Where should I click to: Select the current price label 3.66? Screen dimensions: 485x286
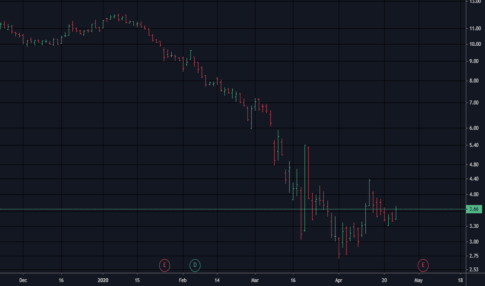point(474,210)
